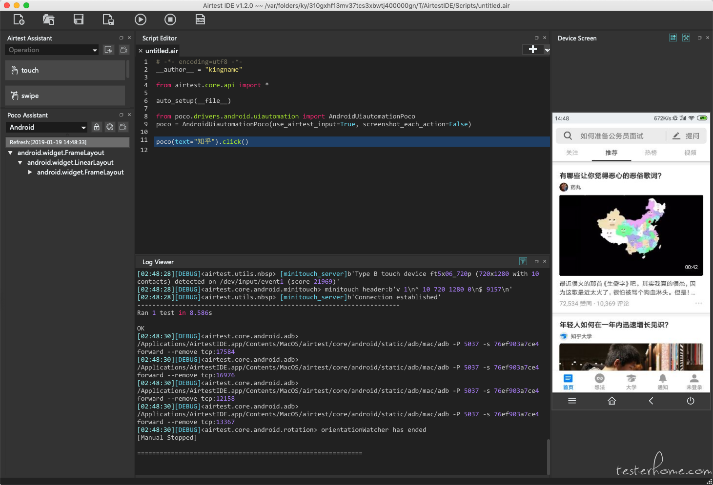This screenshot has width=713, height=485.
Task: Switch to the 推荐 tab on device
Action: click(611, 153)
